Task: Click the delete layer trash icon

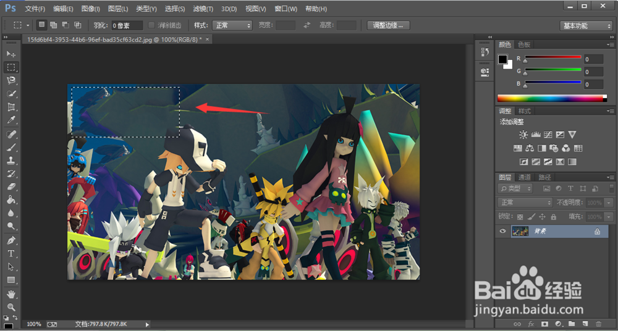Action: tap(598, 324)
